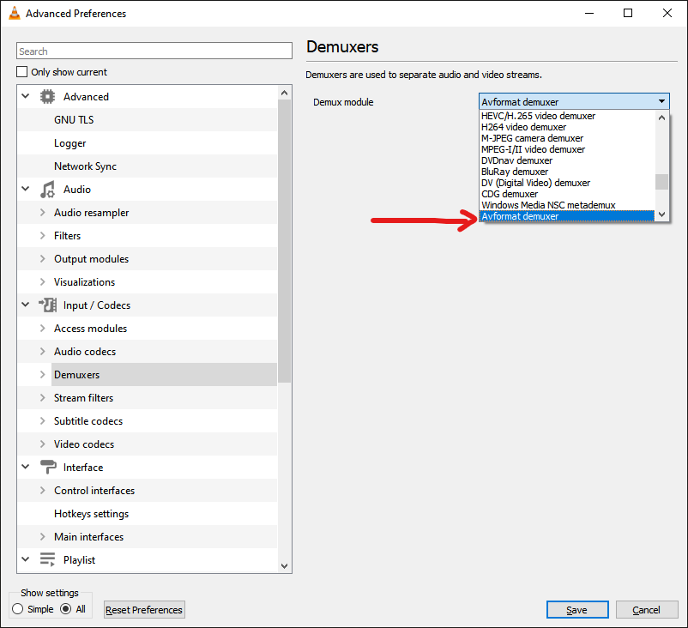Image resolution: width=688 pixels, height=628 pixels.
Task: Choose HEVC/H.265 video demuxer from list
Action: (538, 116)
